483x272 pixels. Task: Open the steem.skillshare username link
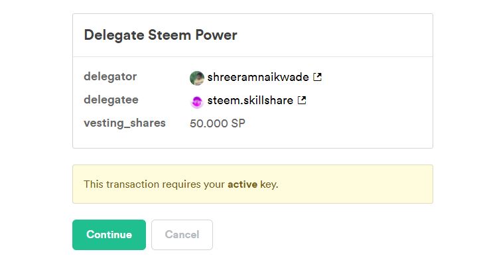(x=250, y=101)
